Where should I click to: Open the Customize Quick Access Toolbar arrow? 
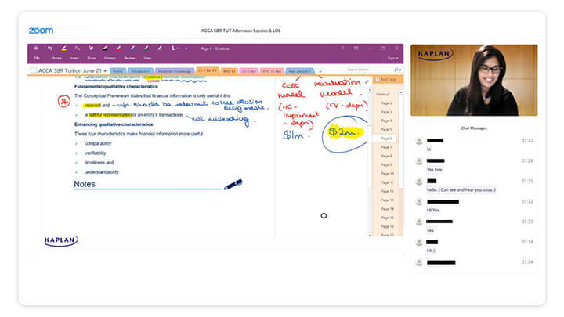[186, 49]
